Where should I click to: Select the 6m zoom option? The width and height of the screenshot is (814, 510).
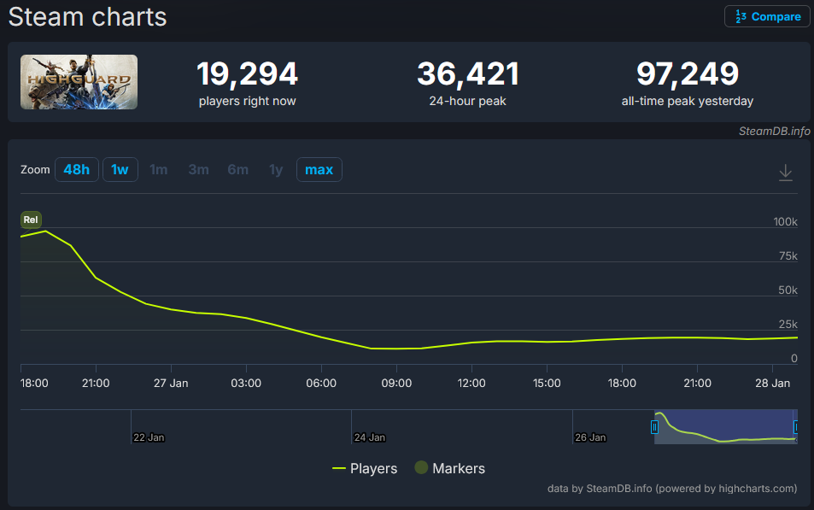[x=237, y=170]
